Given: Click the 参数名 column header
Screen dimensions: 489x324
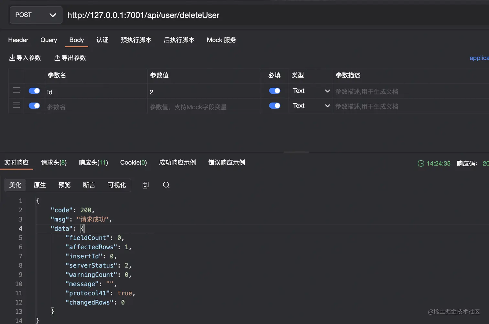Looking at the screenshot, I should [57, 75].
